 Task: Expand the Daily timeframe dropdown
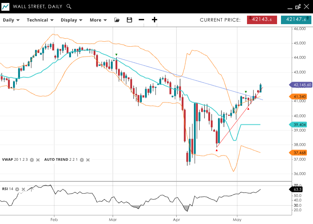[11, 20]
